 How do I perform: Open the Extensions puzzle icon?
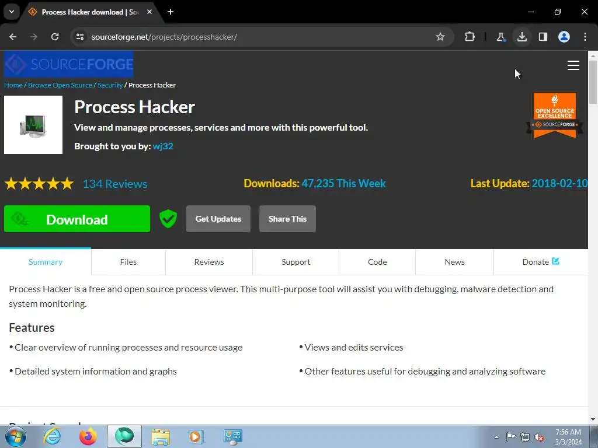point(470,37)
